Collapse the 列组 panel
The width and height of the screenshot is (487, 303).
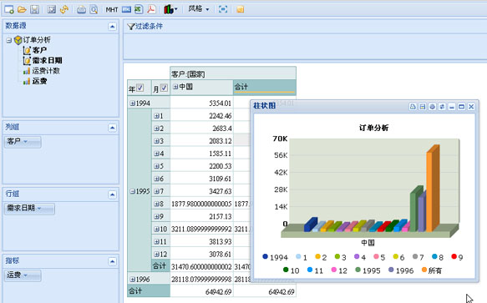[x=113, y=128]
